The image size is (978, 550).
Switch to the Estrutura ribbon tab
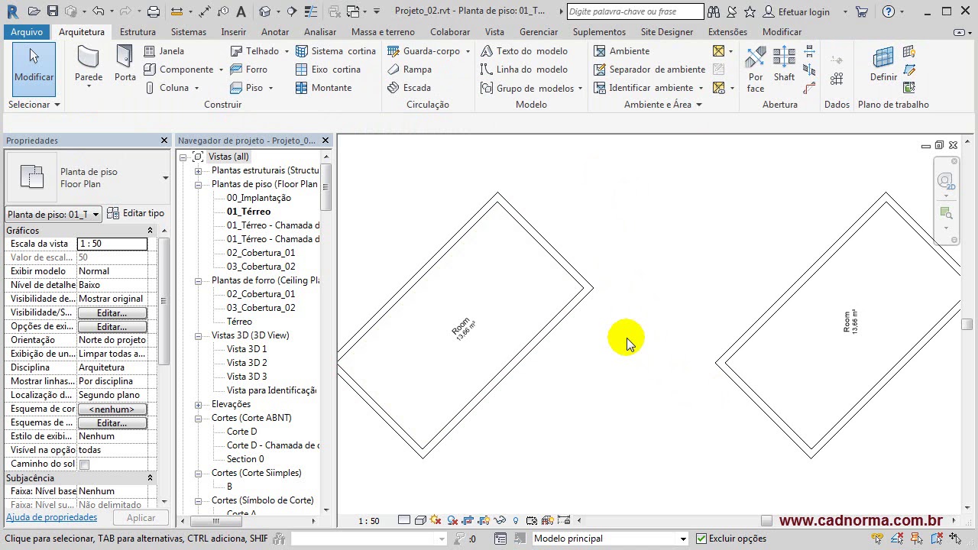click(x=138, y=32)
